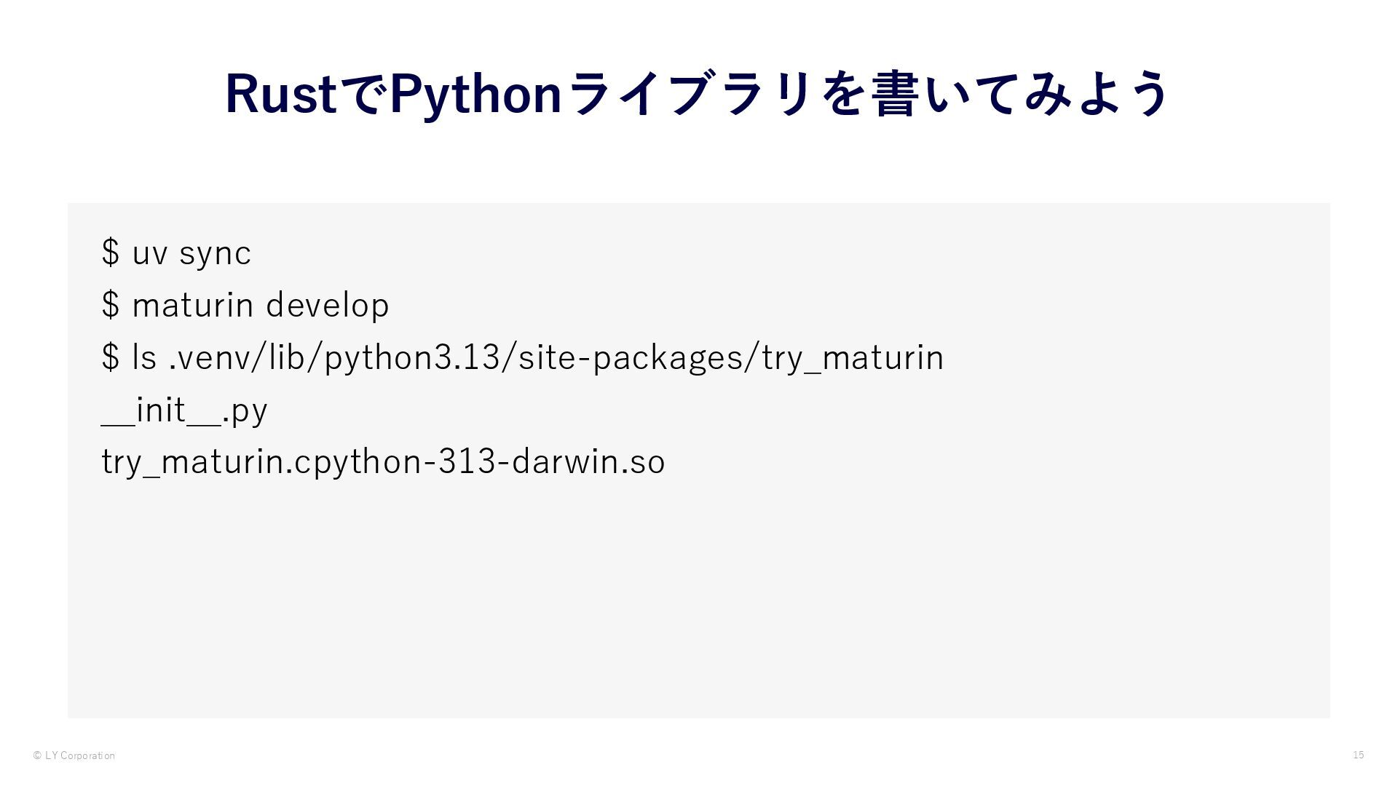Click the '$ uv sync' command line
The image size is (1398, 786).
(x=176, y=253)
